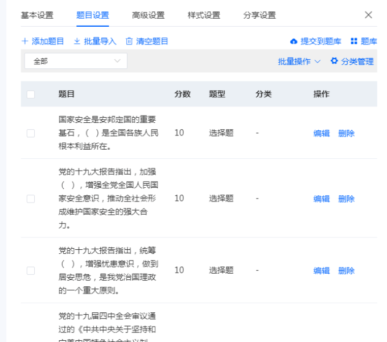Image resolution: width=387 pixels, height=342 pixels.
Task: Check the box for 加强( ) 增强全党 question
Action: coord(31,199)
